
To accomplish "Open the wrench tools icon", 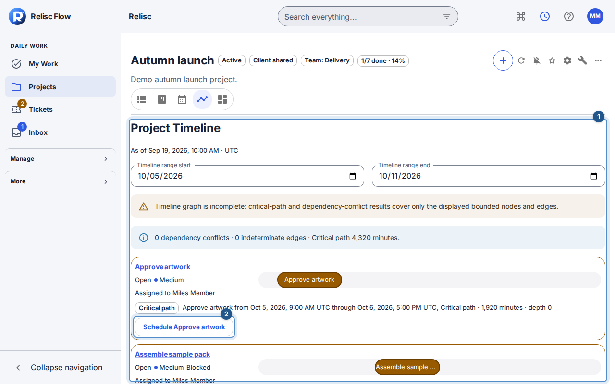I will (583, 60).
